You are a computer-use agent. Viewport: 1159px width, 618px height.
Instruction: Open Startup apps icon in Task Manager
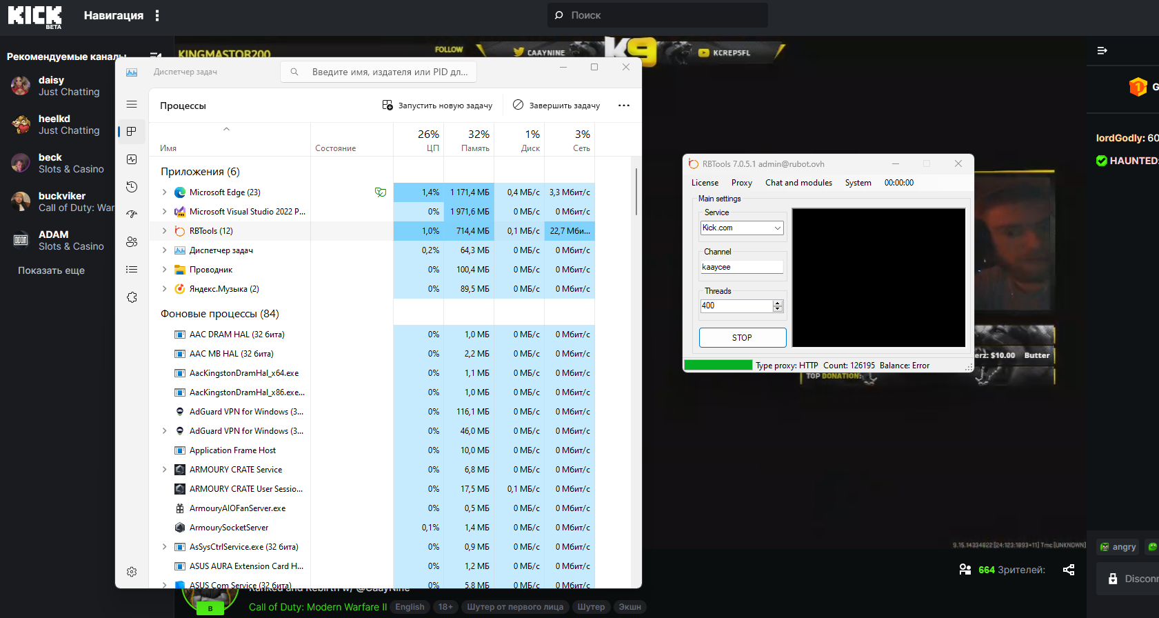(132, 215)
